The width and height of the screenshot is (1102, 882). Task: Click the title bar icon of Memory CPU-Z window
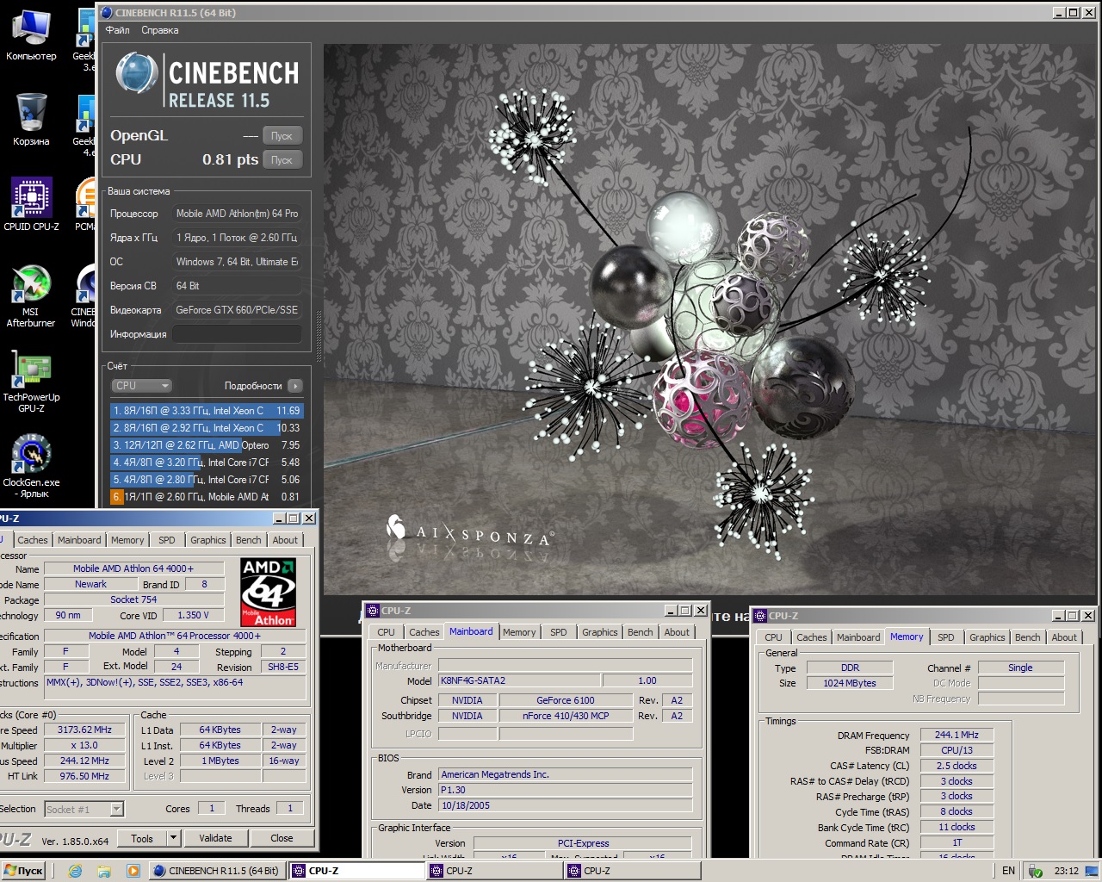pos(759,616)
